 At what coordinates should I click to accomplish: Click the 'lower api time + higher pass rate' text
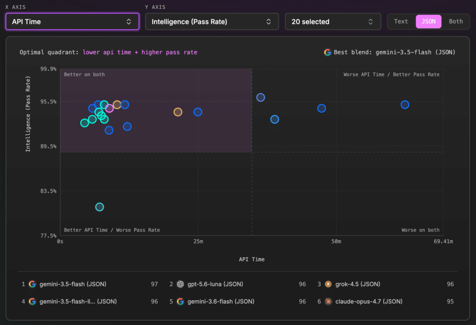tap(140, 52)
